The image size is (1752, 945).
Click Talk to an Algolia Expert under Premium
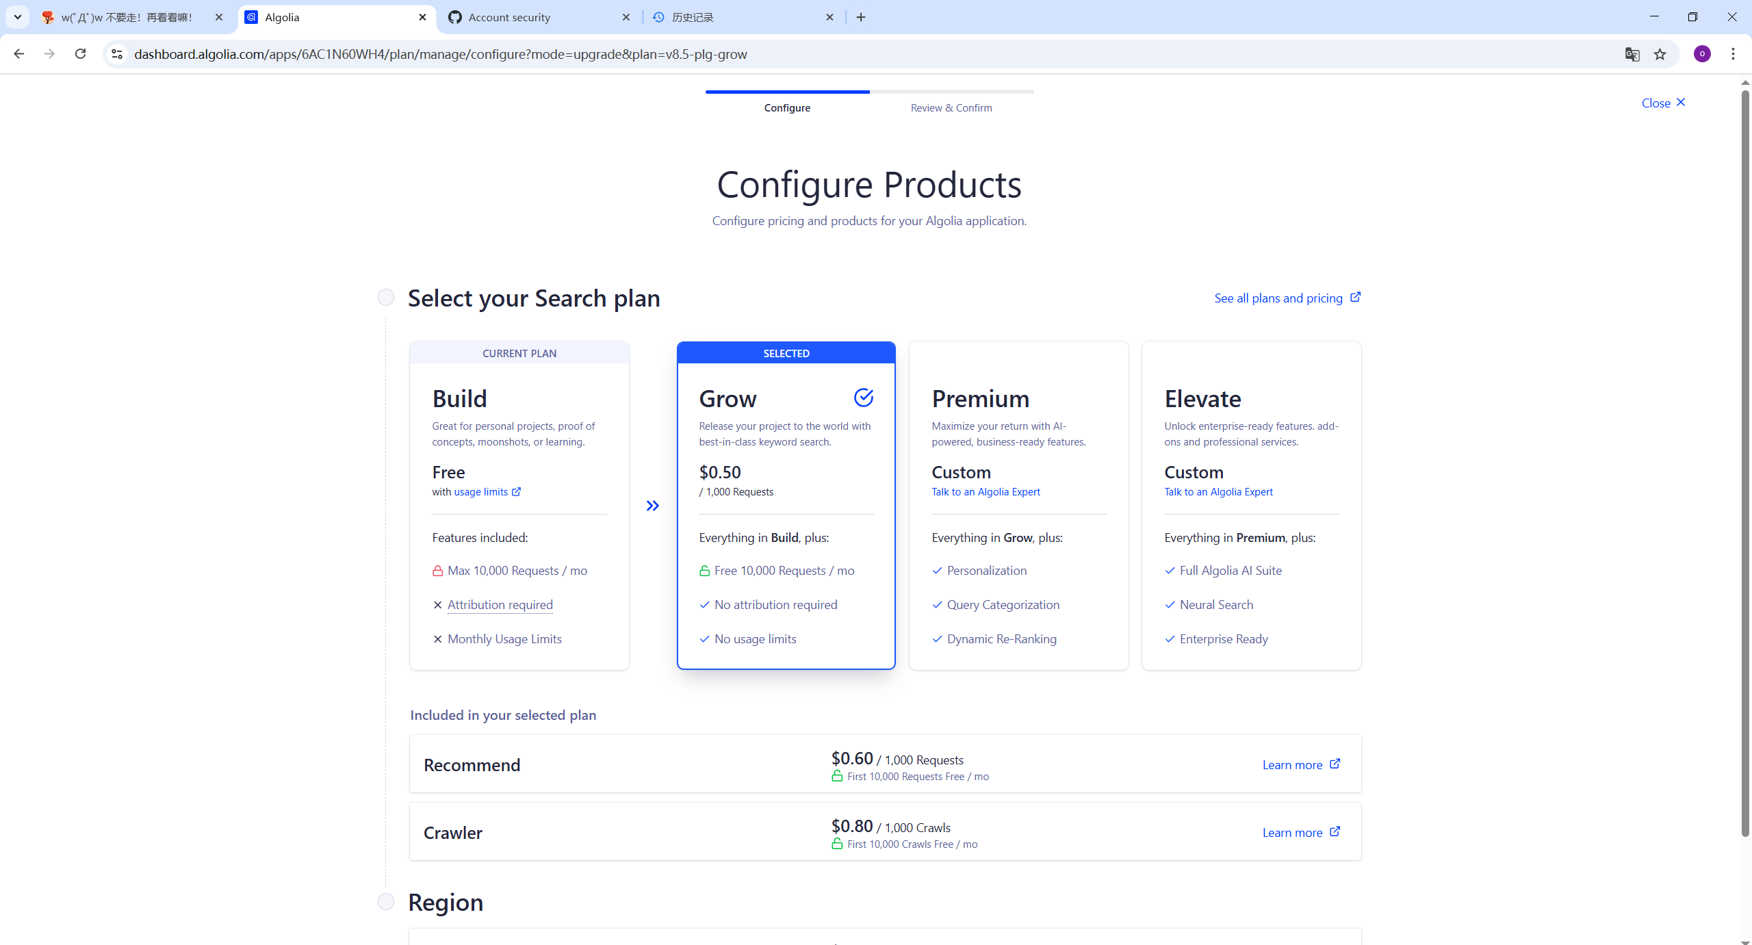pos(985,492)
